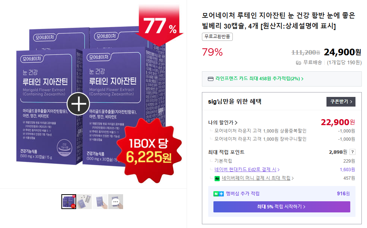Image resolution: width=367 pixels, height=228 pixels.
Task: Click the black plus circle on product image
Action: 78,104
